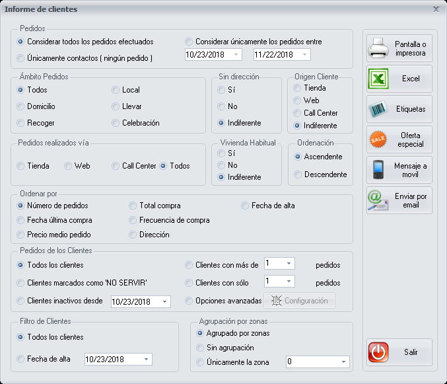Select Clientes marcados como 'NO SERVIR'
This screenshot has width=447, height=384.
click(20, 283)
